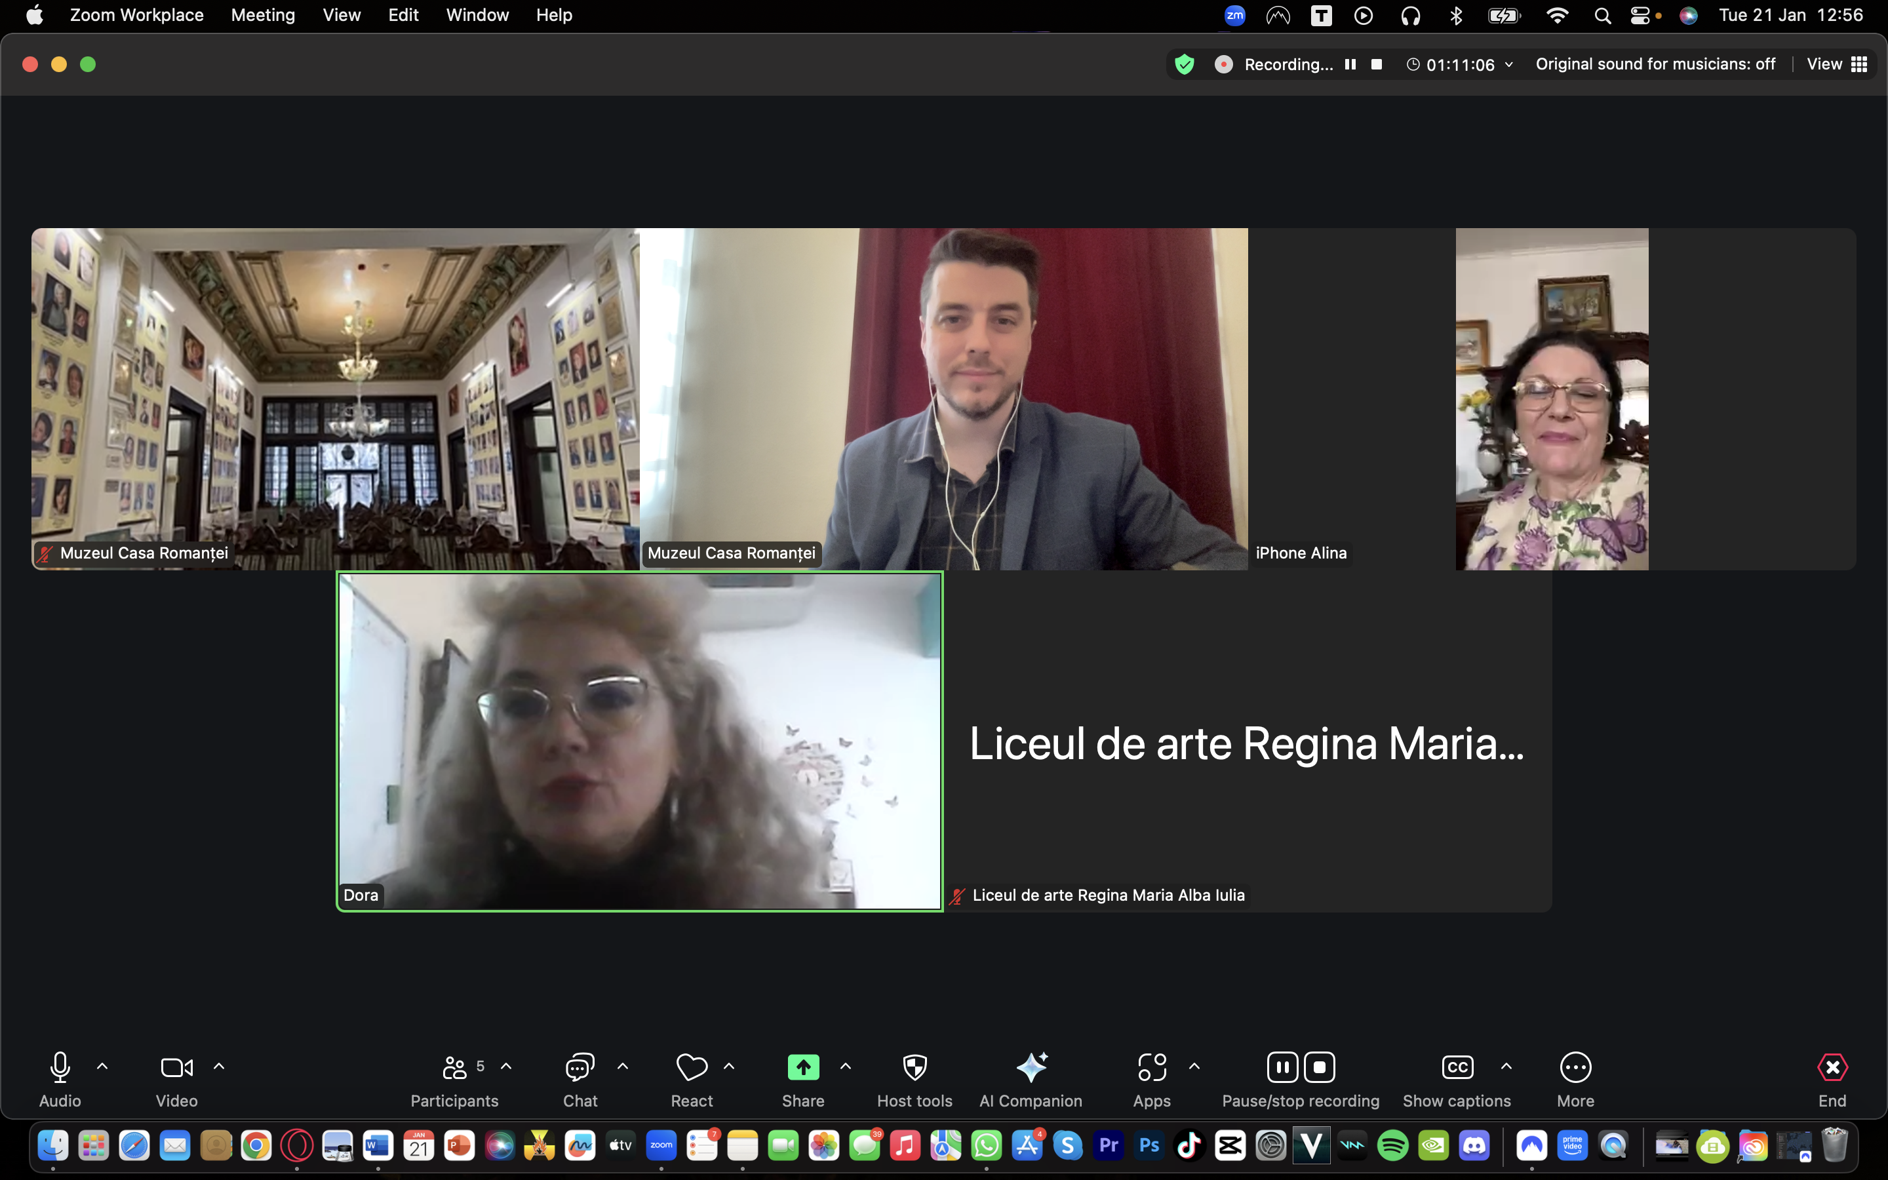Expand the arrow next to Show captions

tap(1506, 1066)
